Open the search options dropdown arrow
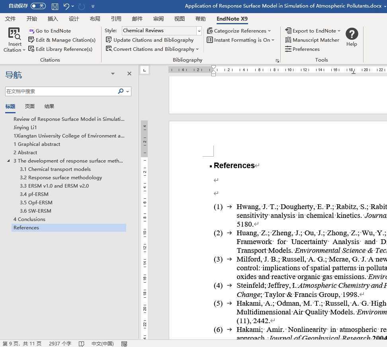Screen dimensions: 387x347 tap(127, 92)
